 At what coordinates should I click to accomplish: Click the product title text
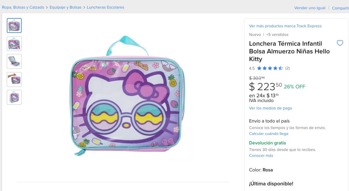289,51
